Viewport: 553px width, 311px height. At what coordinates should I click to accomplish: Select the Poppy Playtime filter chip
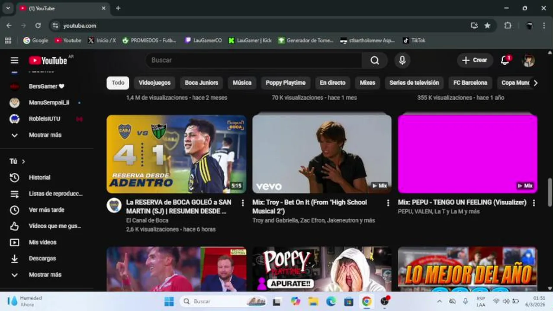(286, 83)
